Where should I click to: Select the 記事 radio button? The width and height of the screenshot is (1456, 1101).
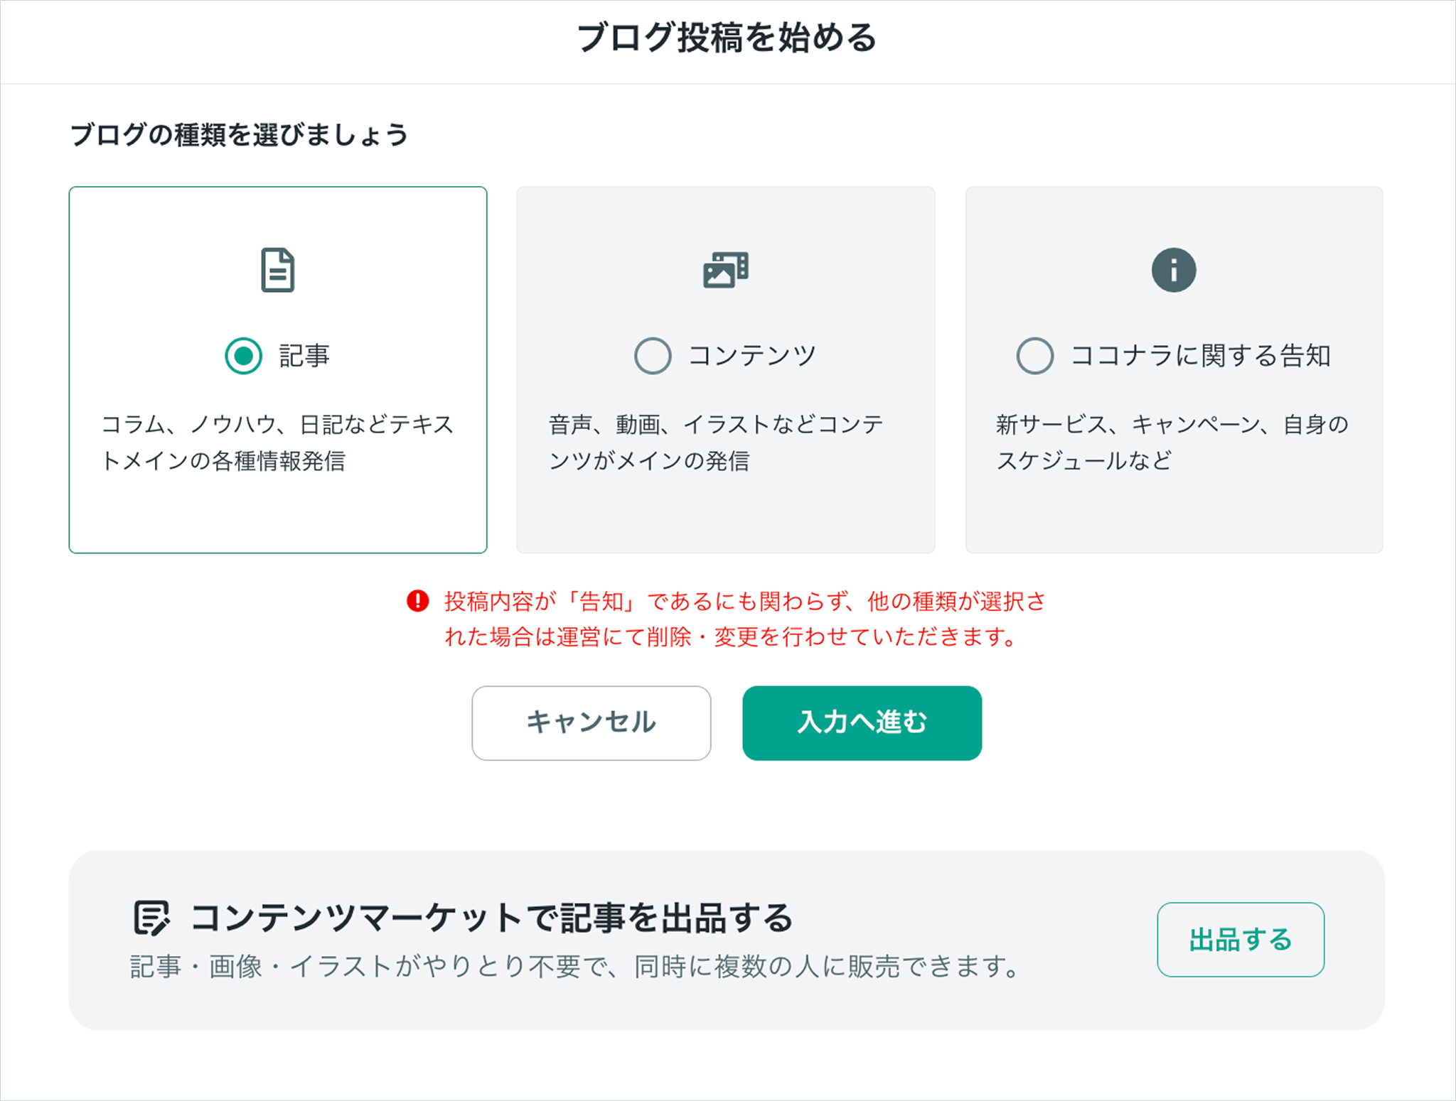[243, 356]
